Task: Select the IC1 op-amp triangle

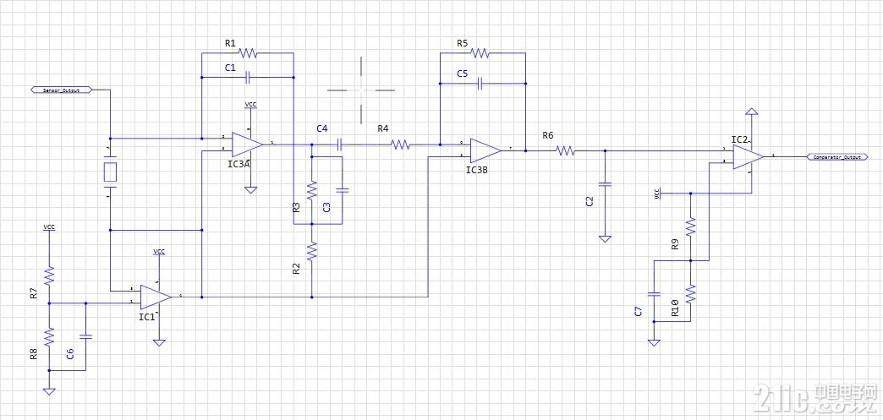Action: 156,297
